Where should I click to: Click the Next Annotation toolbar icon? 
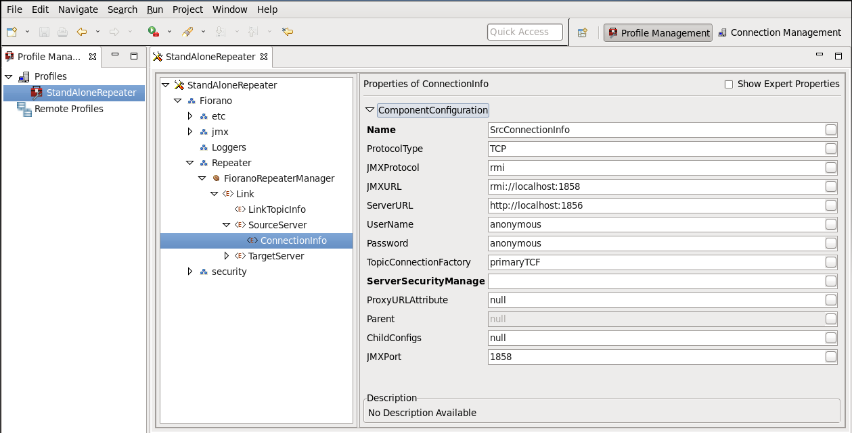pos(220,32)
